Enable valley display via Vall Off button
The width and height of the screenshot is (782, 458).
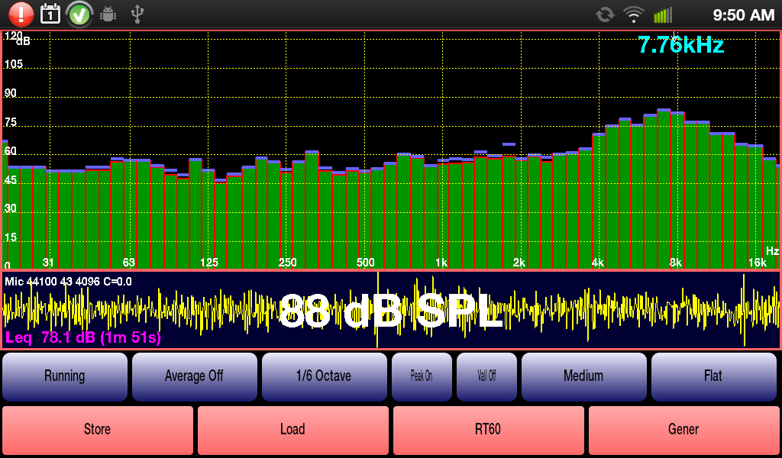pos(486,376)
